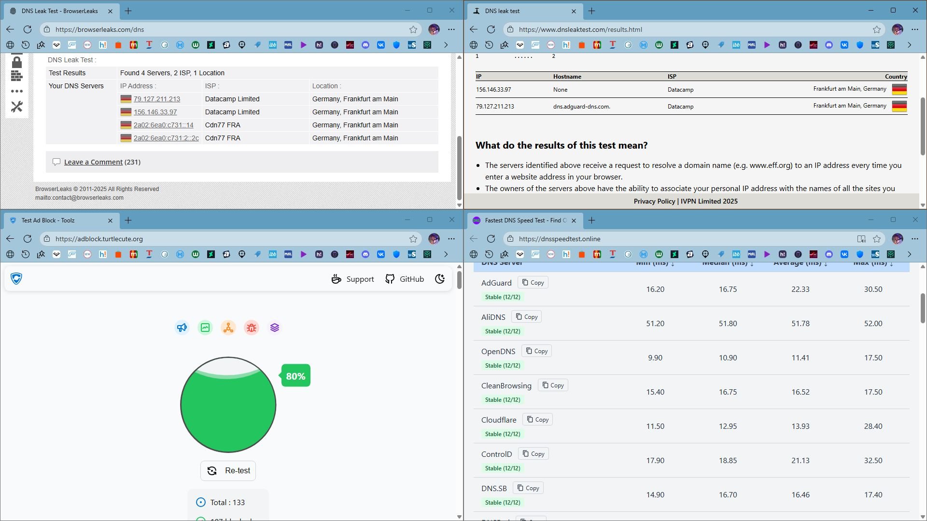The width and height of the screenshot is (927, 521).
Task: Open a new tab in the BrowserLeaks window
Action: point(128,11)
